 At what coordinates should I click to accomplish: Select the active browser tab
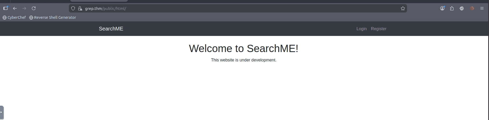click(99, 1)
